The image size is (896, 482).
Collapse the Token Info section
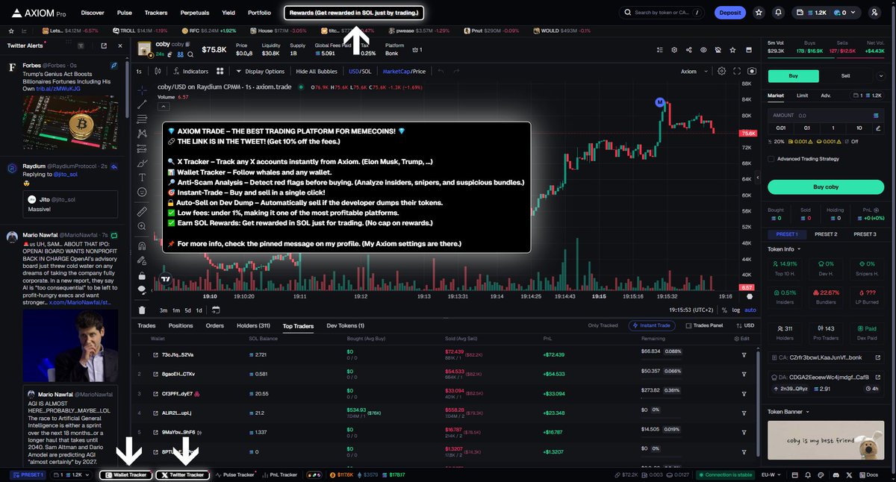784,249
